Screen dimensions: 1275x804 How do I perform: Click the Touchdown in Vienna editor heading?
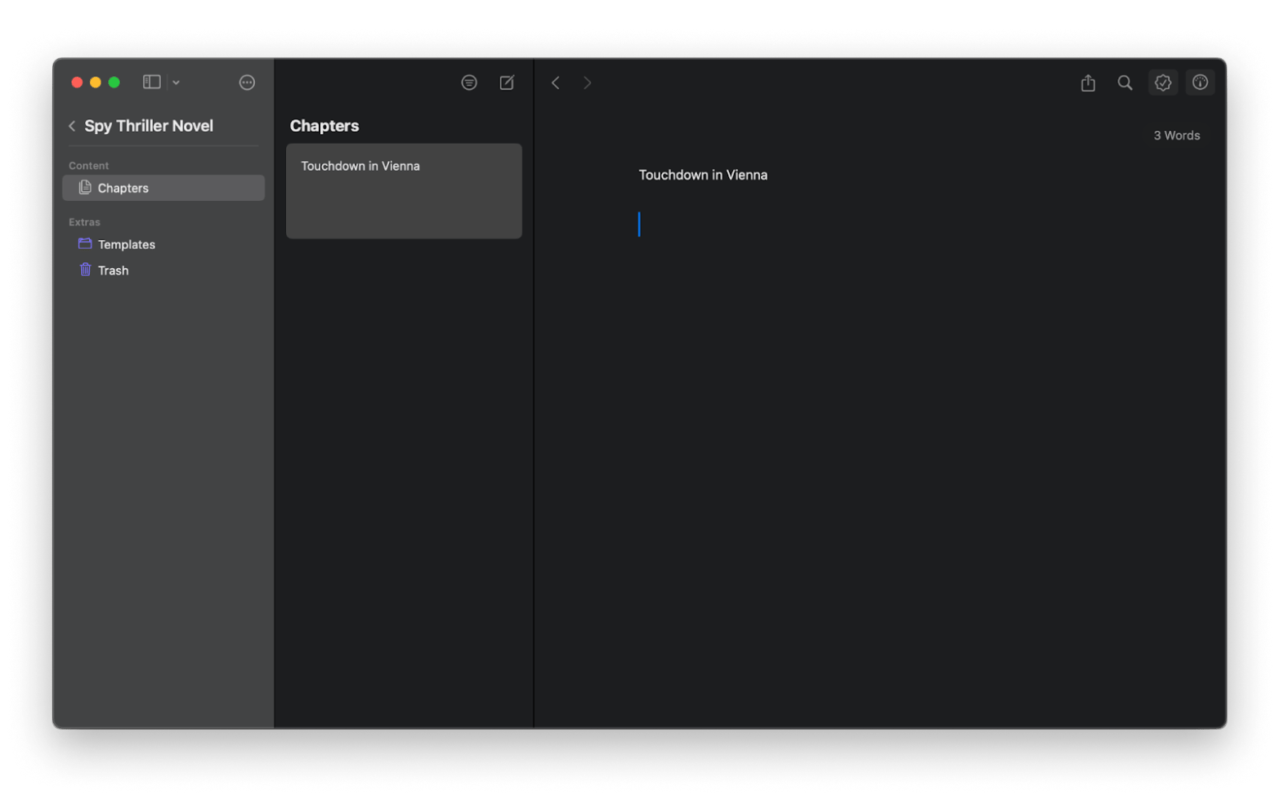[703, 175]
